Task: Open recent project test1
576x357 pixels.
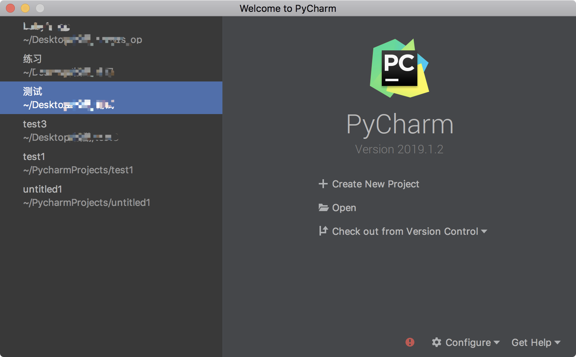Action: (x=111, y=163)
